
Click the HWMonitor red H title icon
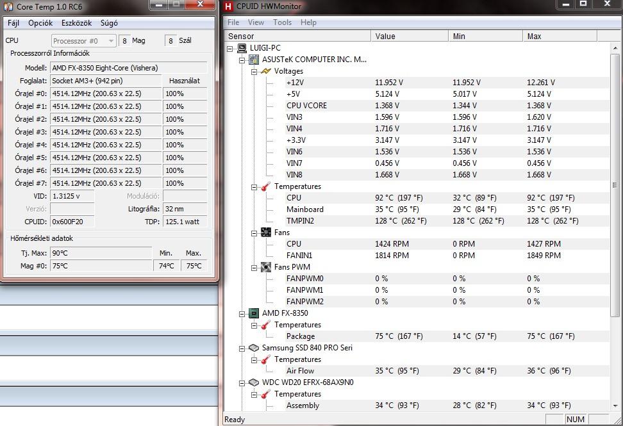(x=228, y=6)
